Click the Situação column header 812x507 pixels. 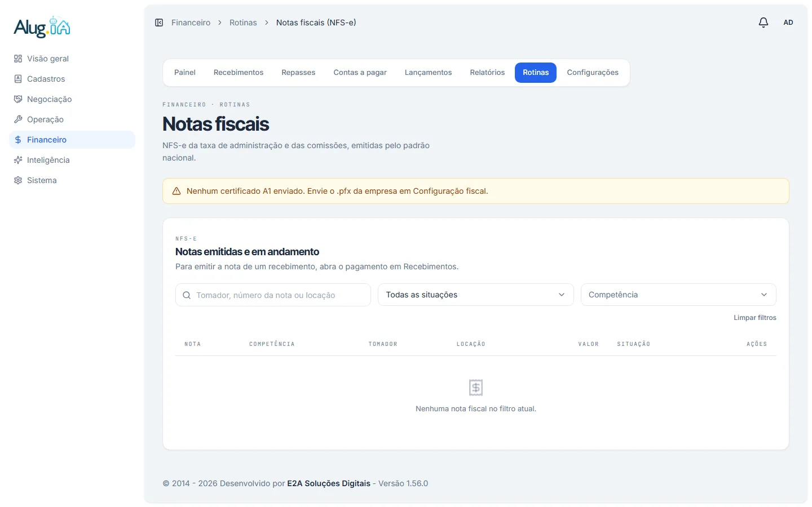pyautogui.click(x=634, y=344)
